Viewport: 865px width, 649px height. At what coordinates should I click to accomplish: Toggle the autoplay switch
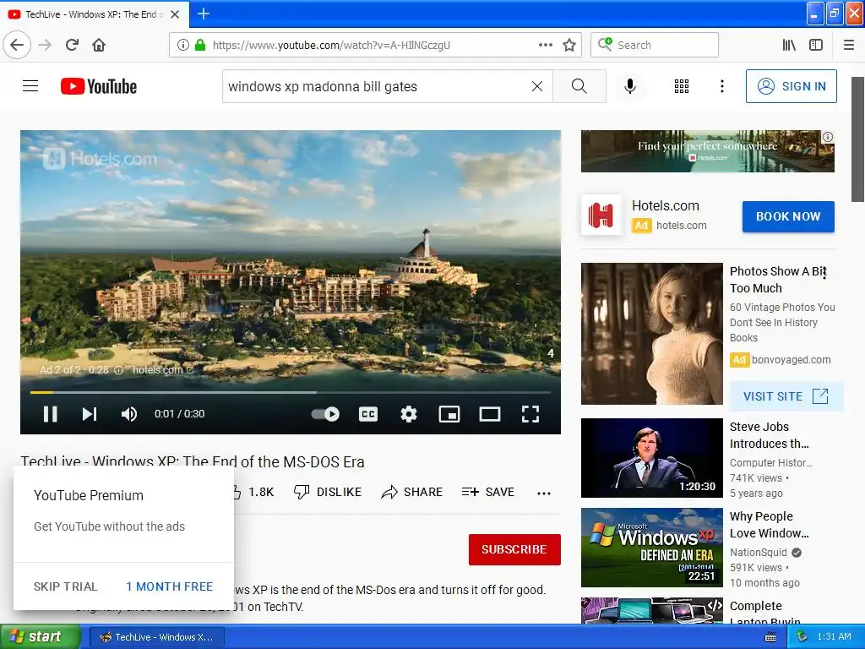click(325, 414)
